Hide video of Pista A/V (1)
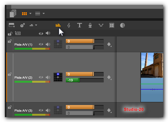Viewport: 168px width, 122px height. (x=41, y=44)
